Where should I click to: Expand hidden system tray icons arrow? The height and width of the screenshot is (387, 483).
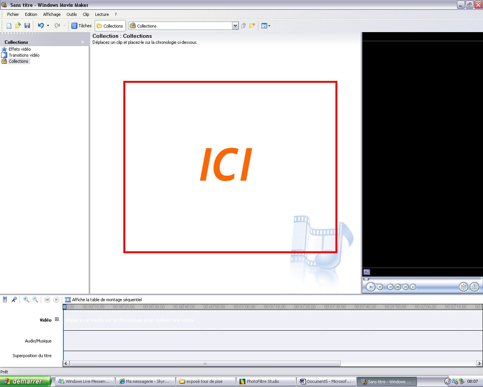tap(448, 381)
